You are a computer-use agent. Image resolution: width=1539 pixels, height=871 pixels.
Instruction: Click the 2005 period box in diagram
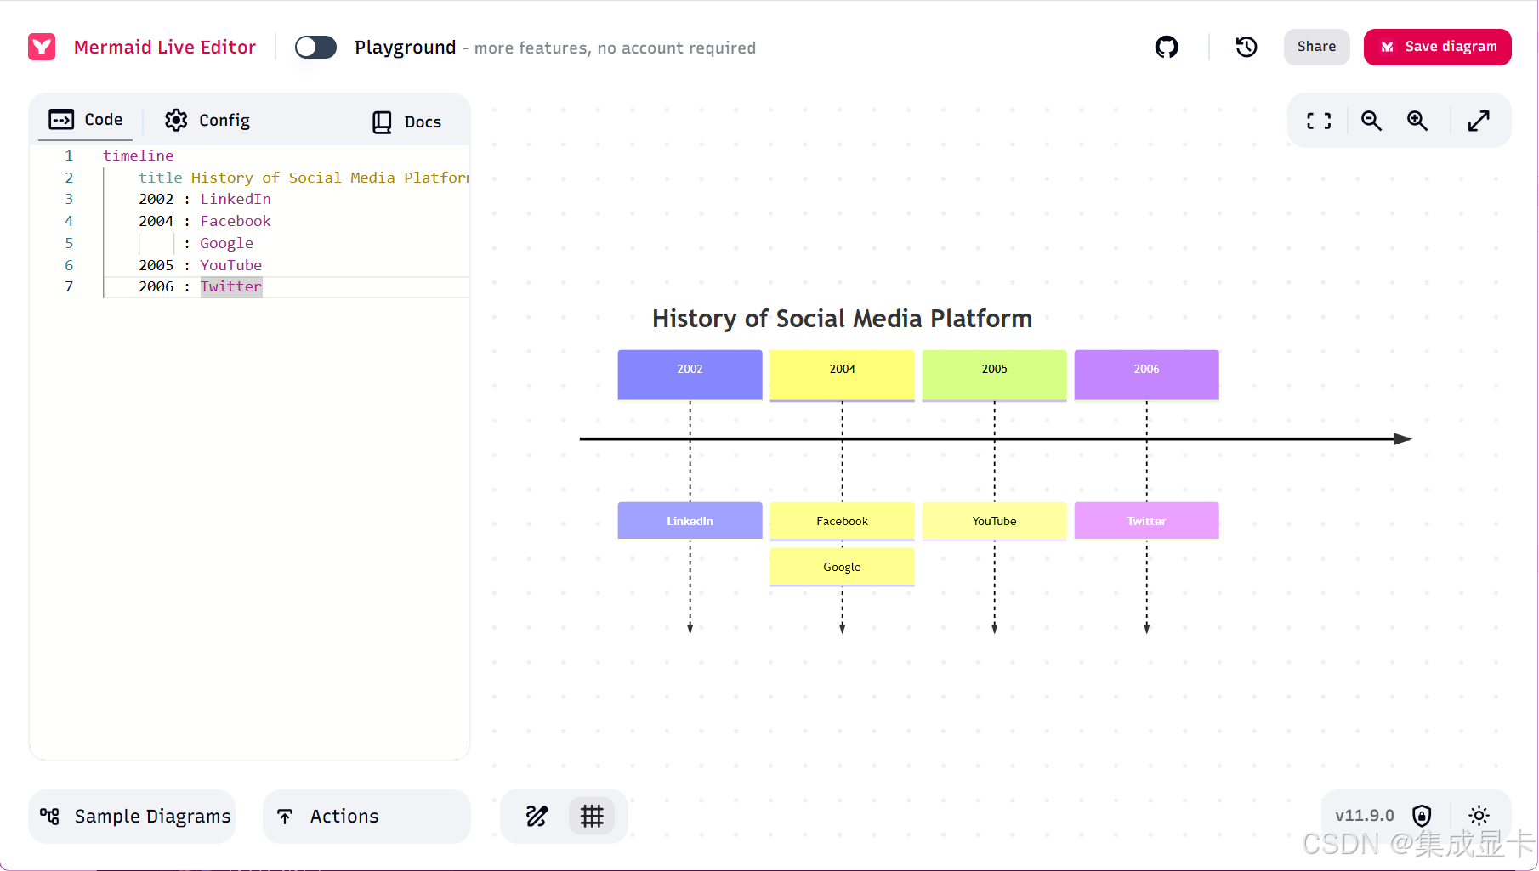coord(994,375)
